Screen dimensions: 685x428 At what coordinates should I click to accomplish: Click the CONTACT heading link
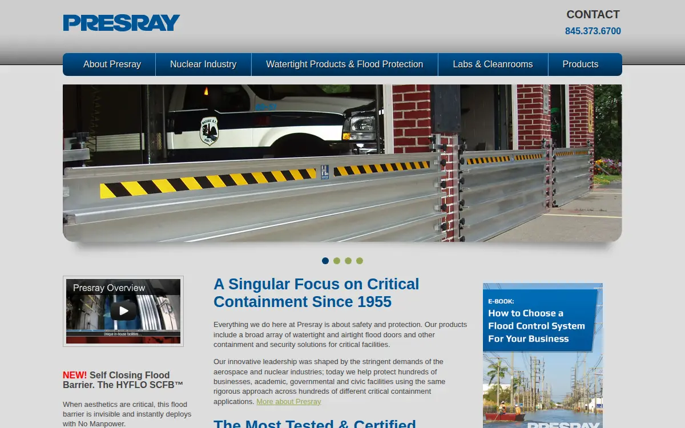[593, 14]
